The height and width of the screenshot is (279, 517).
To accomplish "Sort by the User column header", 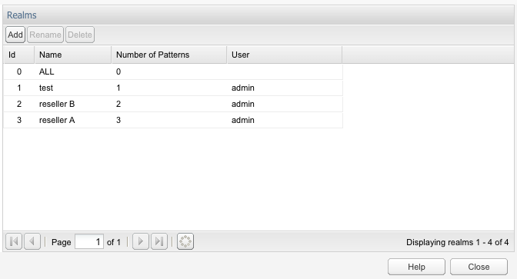I will pyautogui.click(x=285, y=55).
